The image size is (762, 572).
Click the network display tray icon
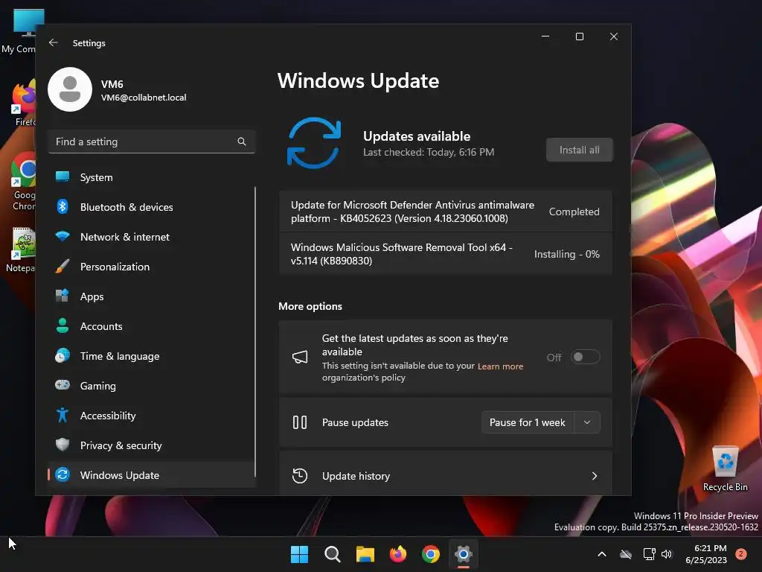pos(649,554)
